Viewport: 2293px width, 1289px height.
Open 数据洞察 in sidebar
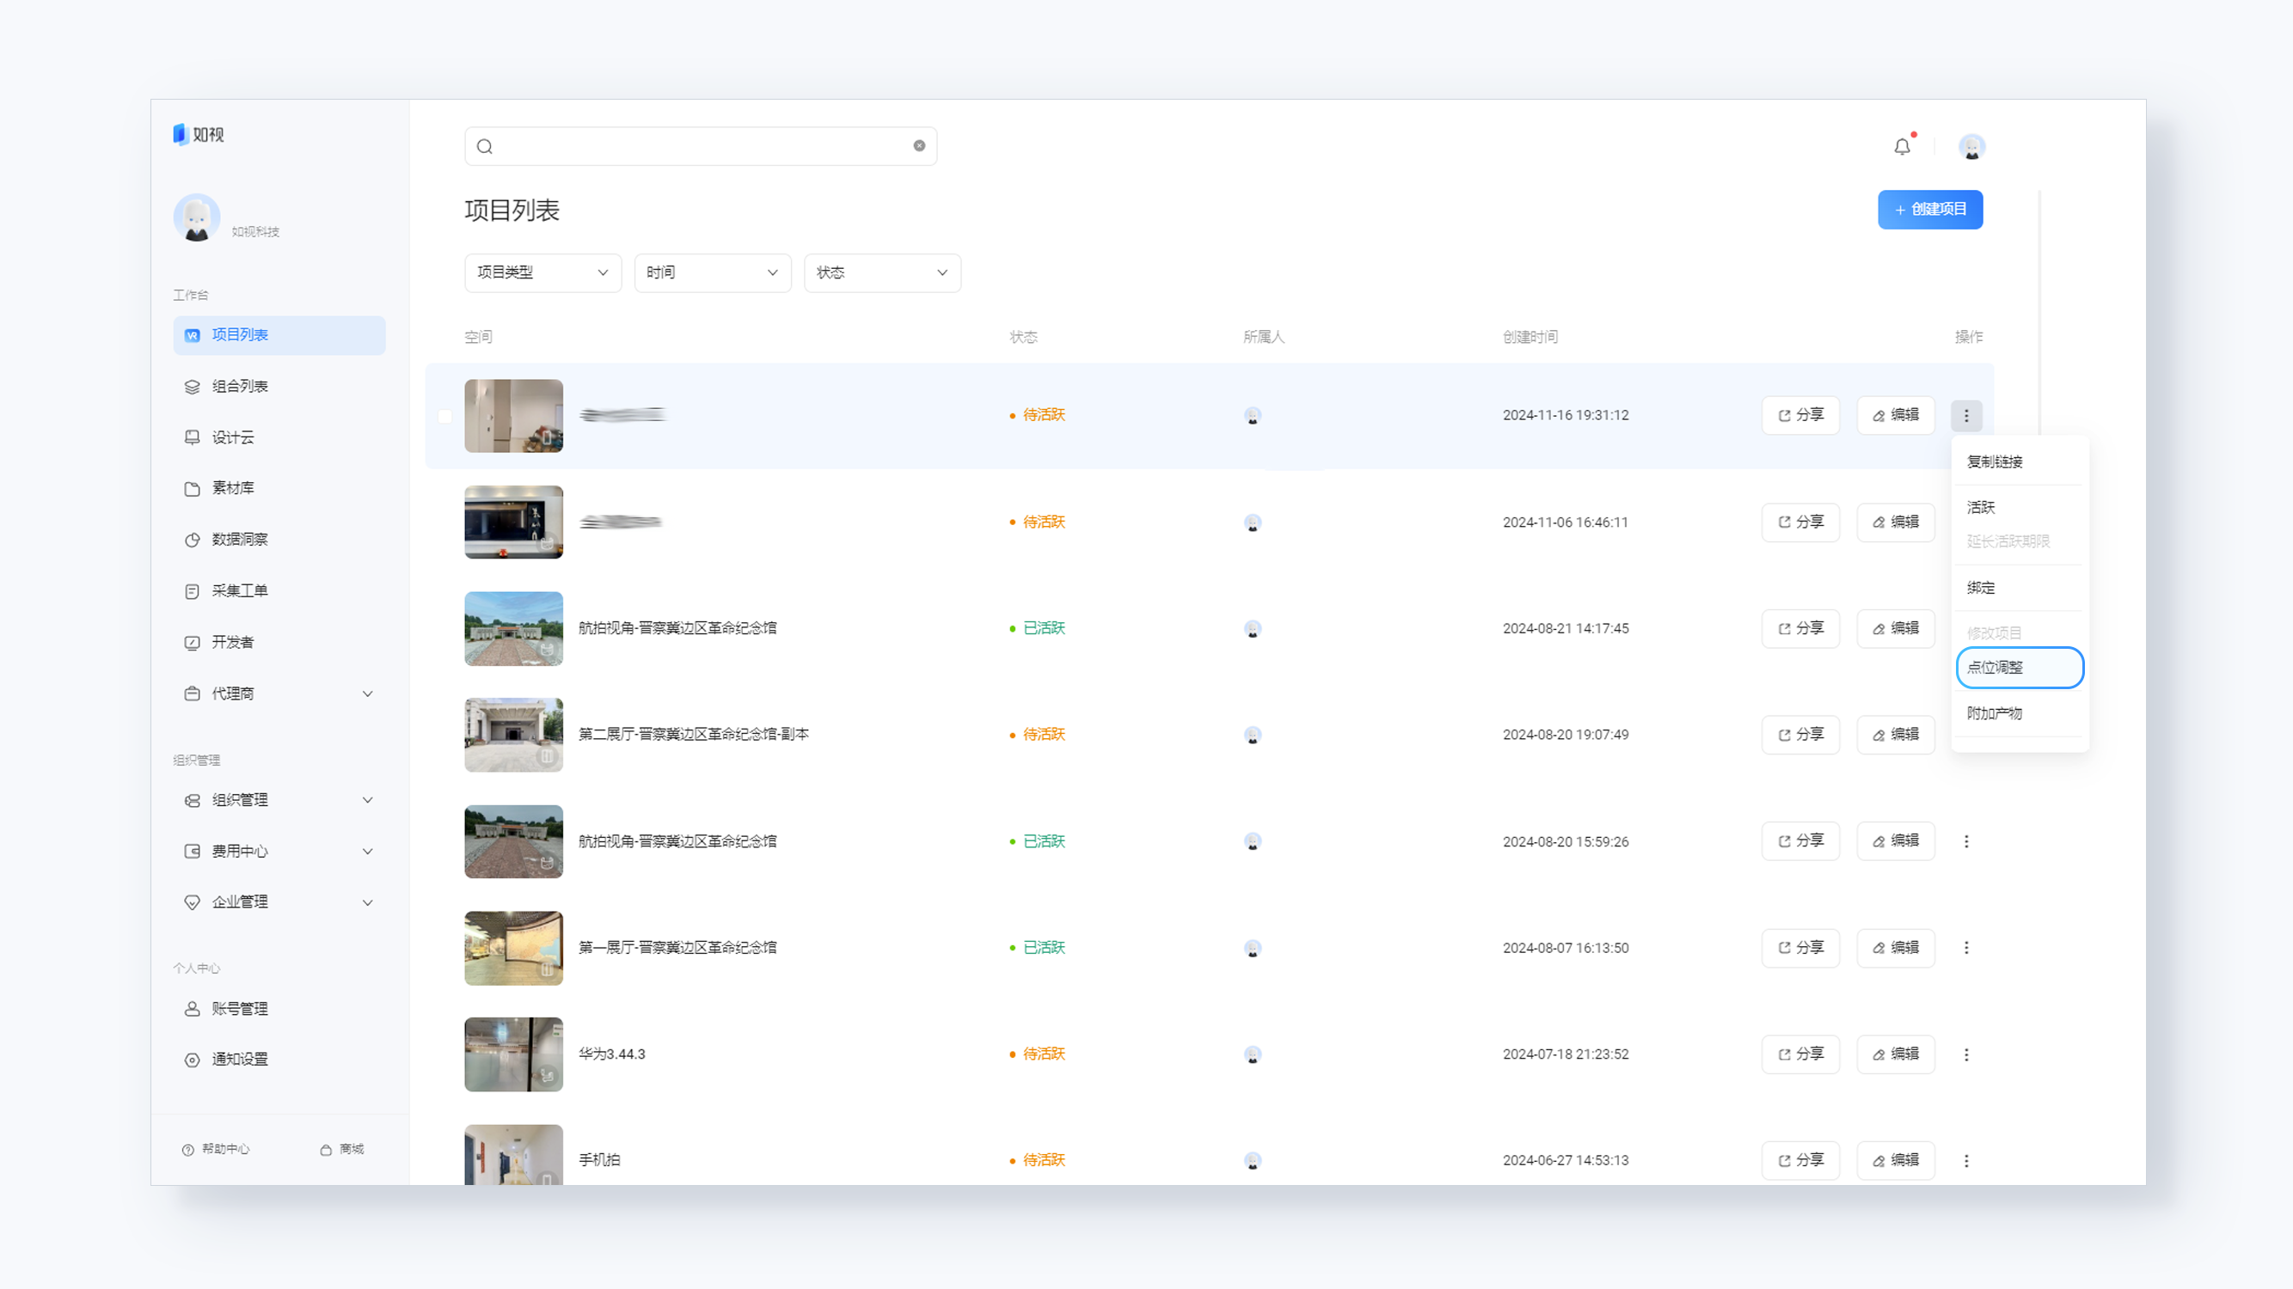click(279, 540)
